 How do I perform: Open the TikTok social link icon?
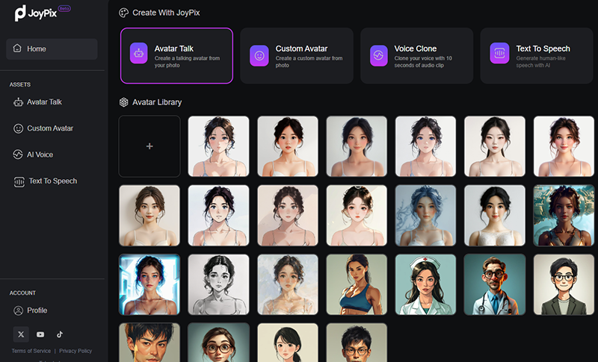pos(60,334)
